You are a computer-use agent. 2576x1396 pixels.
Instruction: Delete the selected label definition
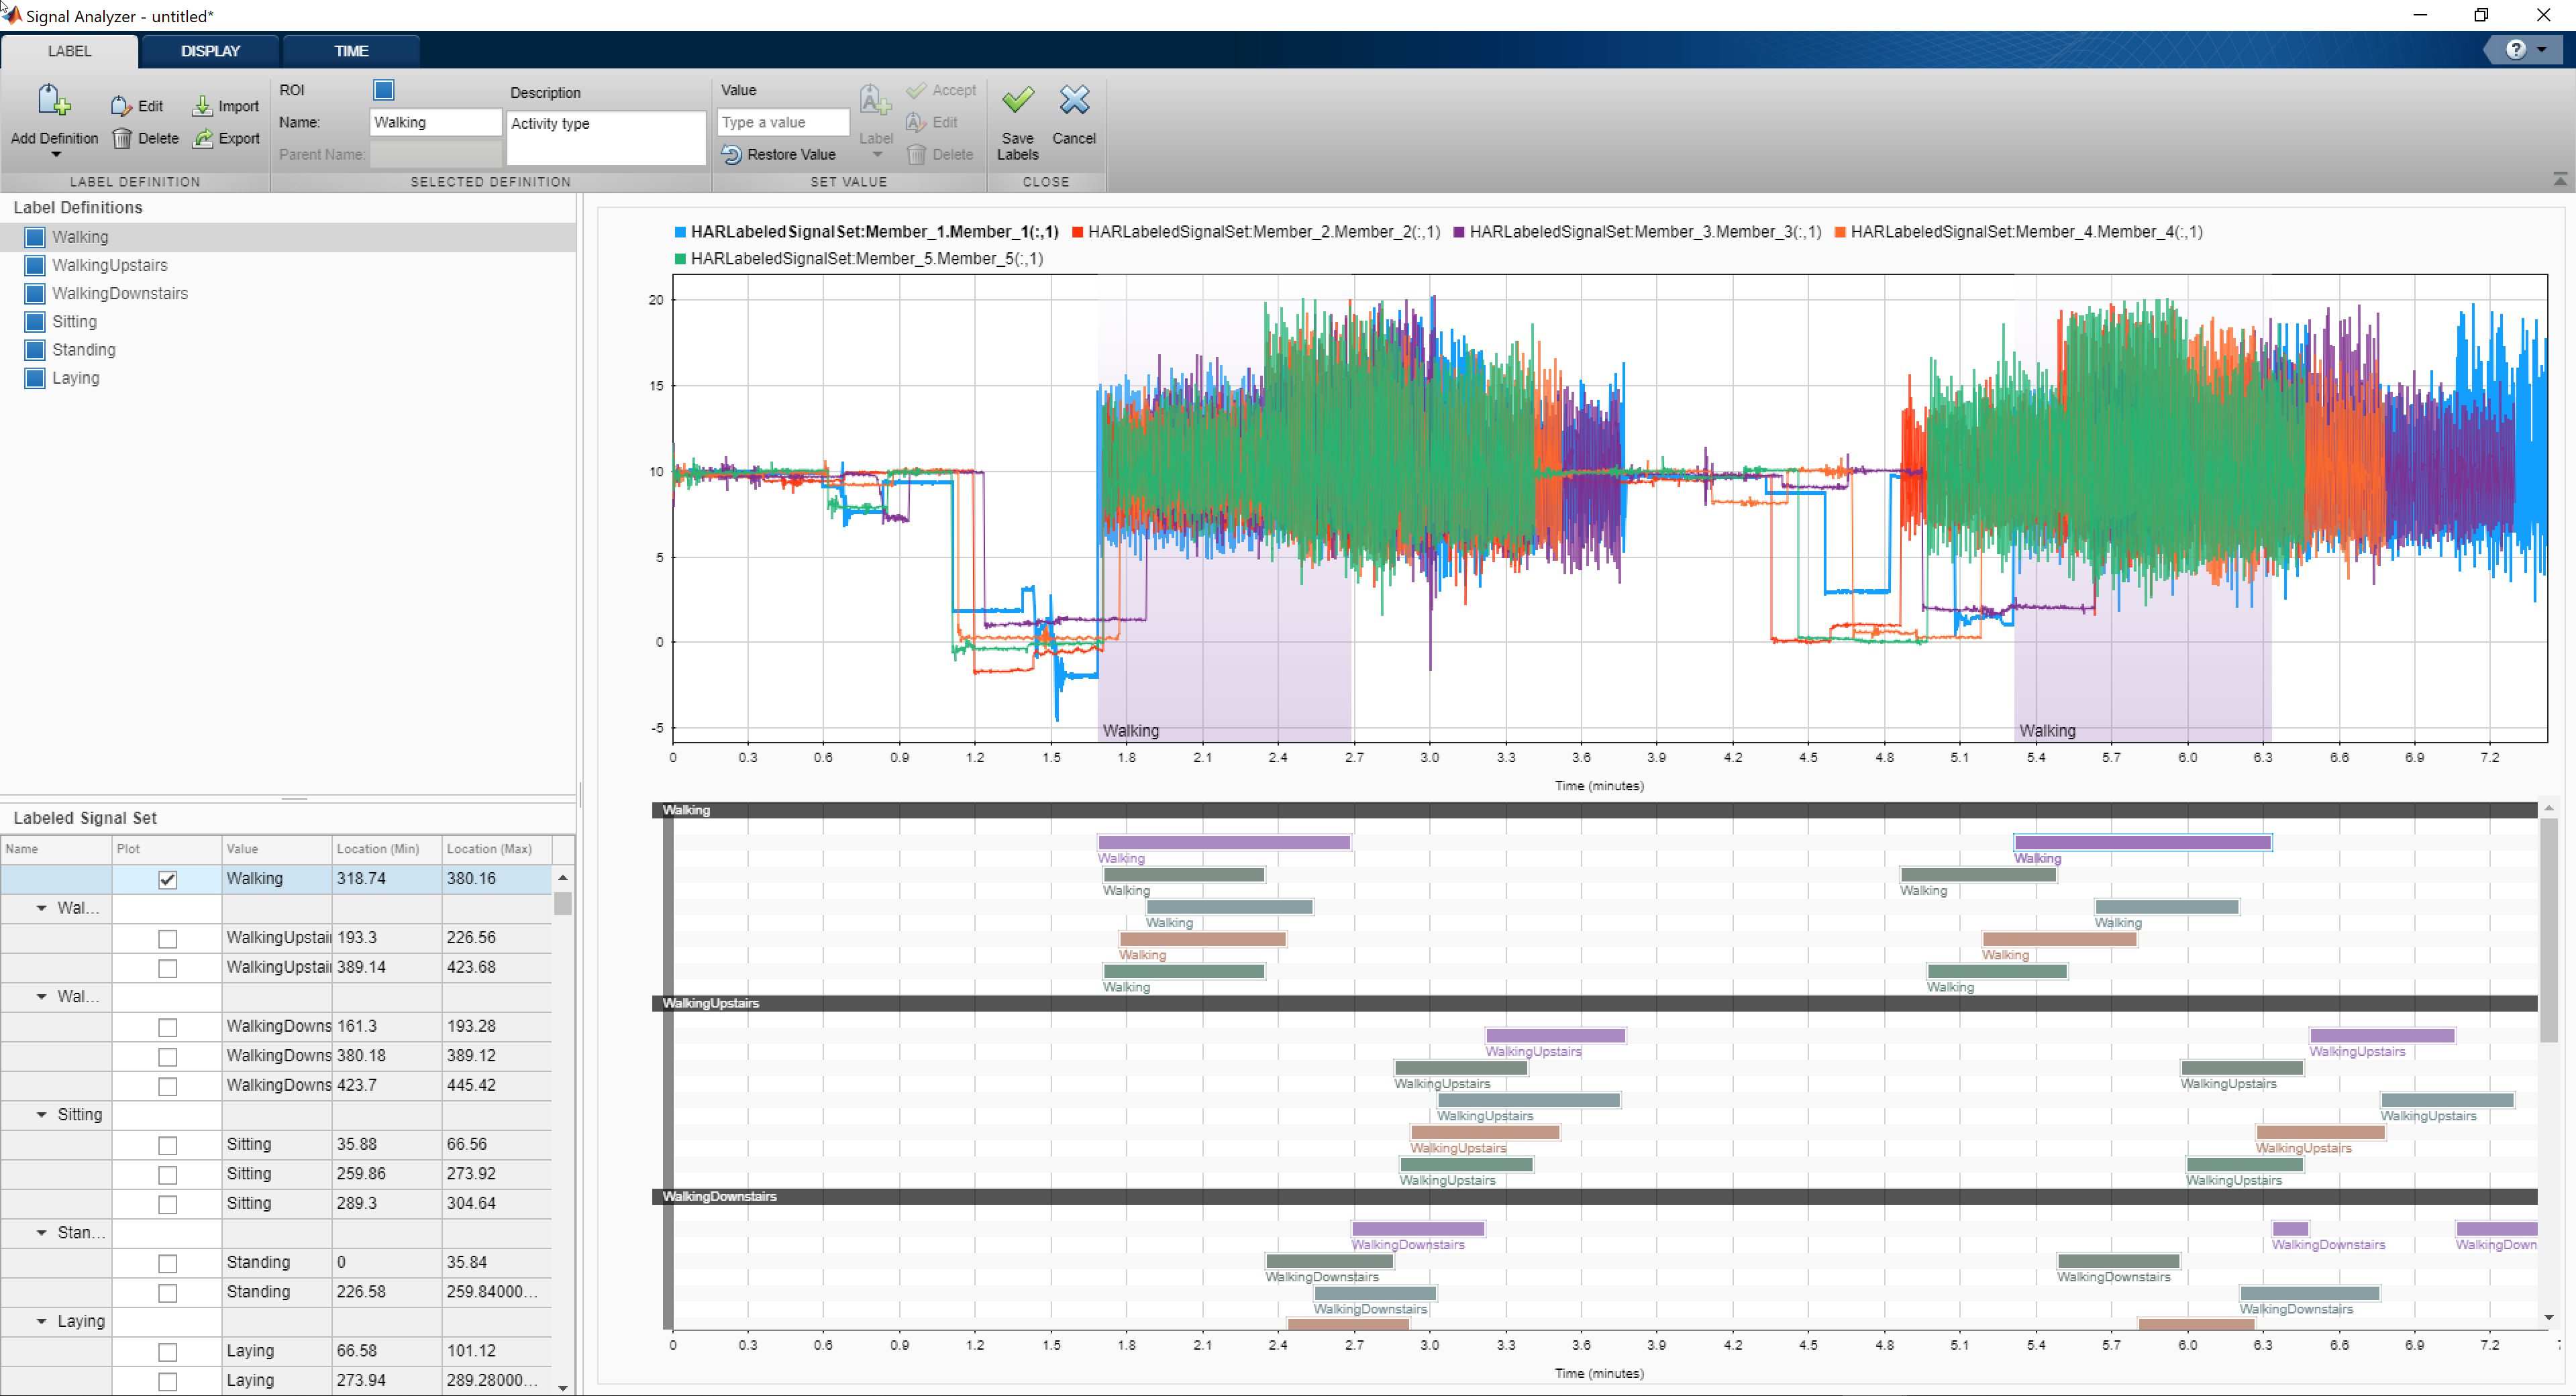pyautogui.click(x=122, y=139)
